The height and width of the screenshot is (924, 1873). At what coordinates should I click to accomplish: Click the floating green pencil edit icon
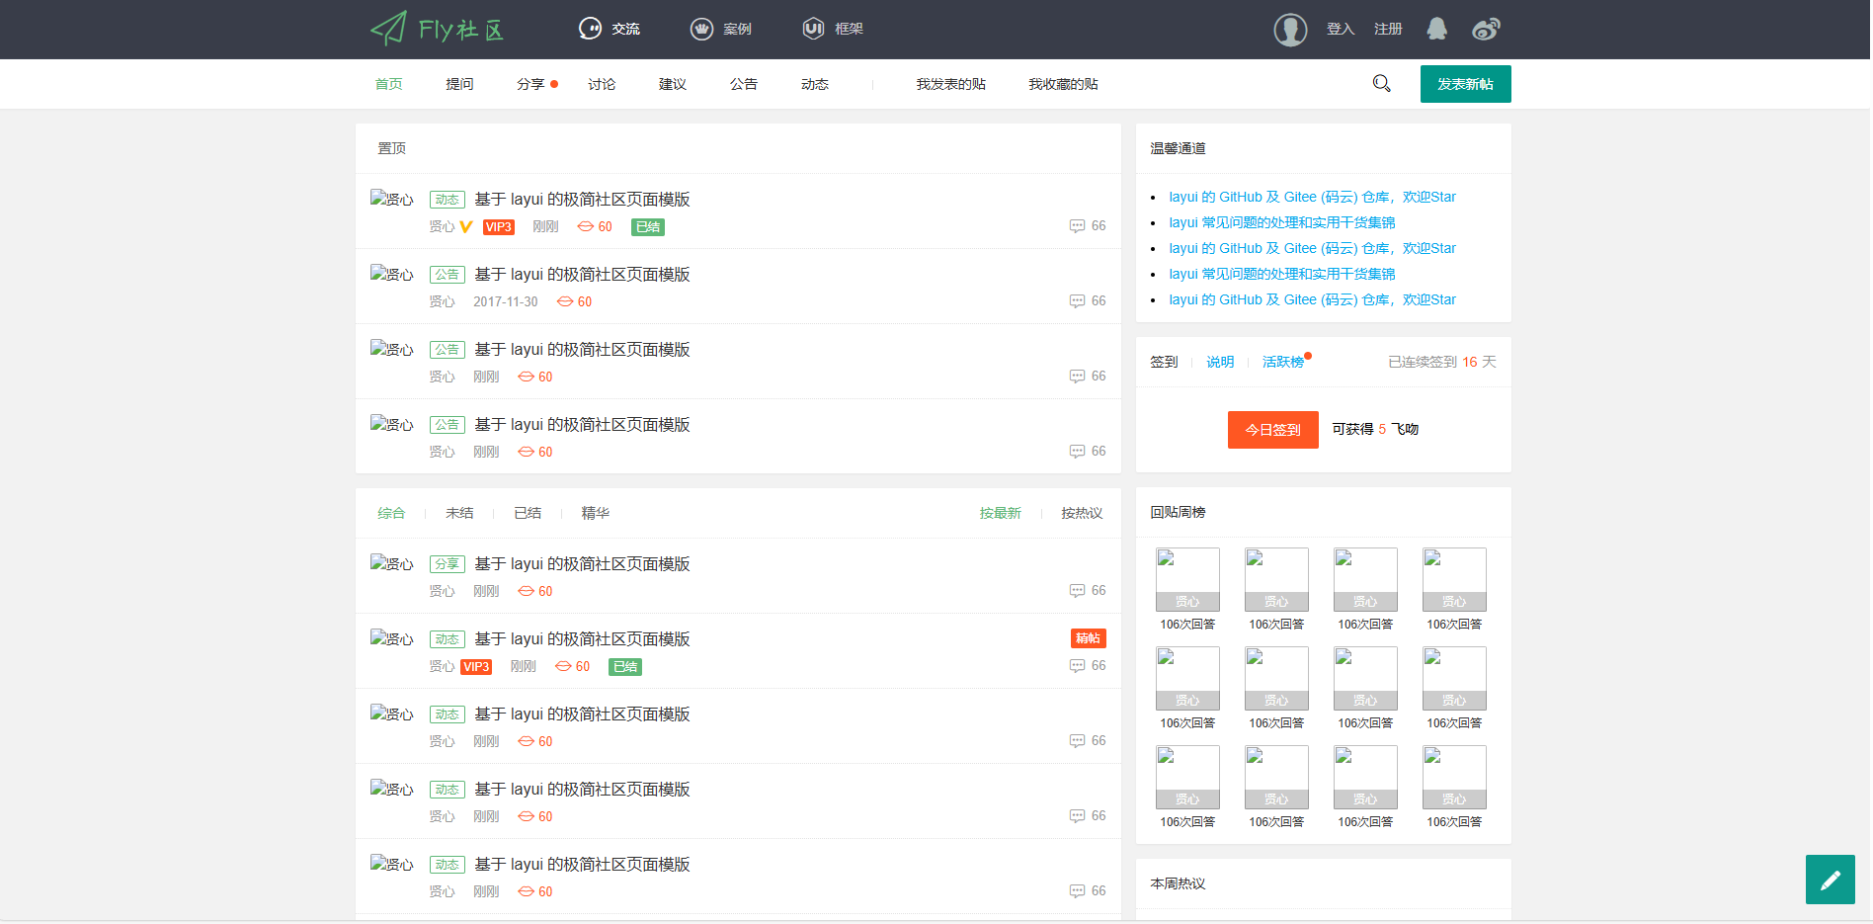pos(1831,880)
